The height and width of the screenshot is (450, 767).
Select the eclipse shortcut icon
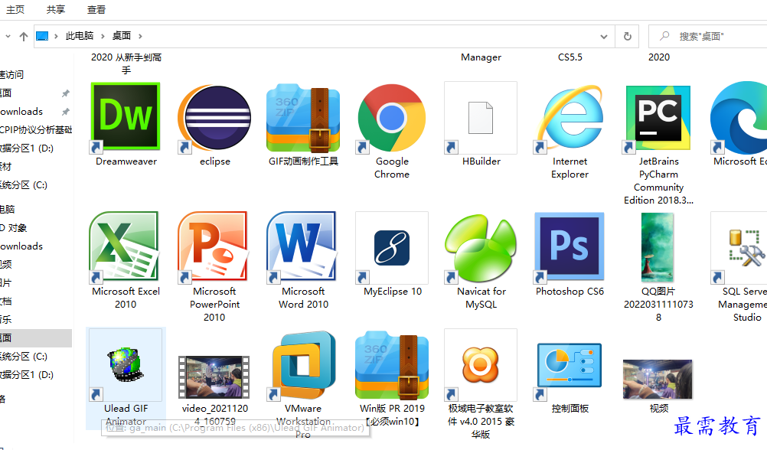pos(215,118)
